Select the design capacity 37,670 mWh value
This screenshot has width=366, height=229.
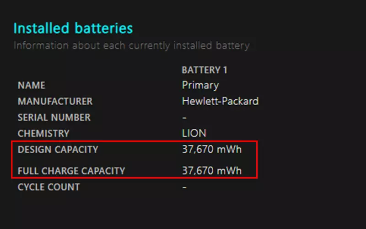(x=212, y=149)
